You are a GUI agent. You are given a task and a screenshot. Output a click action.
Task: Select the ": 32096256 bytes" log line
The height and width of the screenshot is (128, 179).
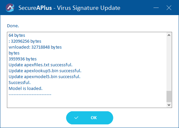(x=25, y=41)
